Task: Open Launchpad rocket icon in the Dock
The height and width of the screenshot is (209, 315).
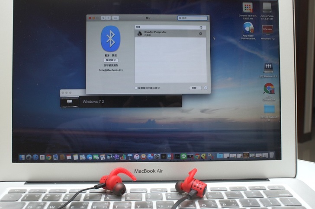Action: coord(29,157)
